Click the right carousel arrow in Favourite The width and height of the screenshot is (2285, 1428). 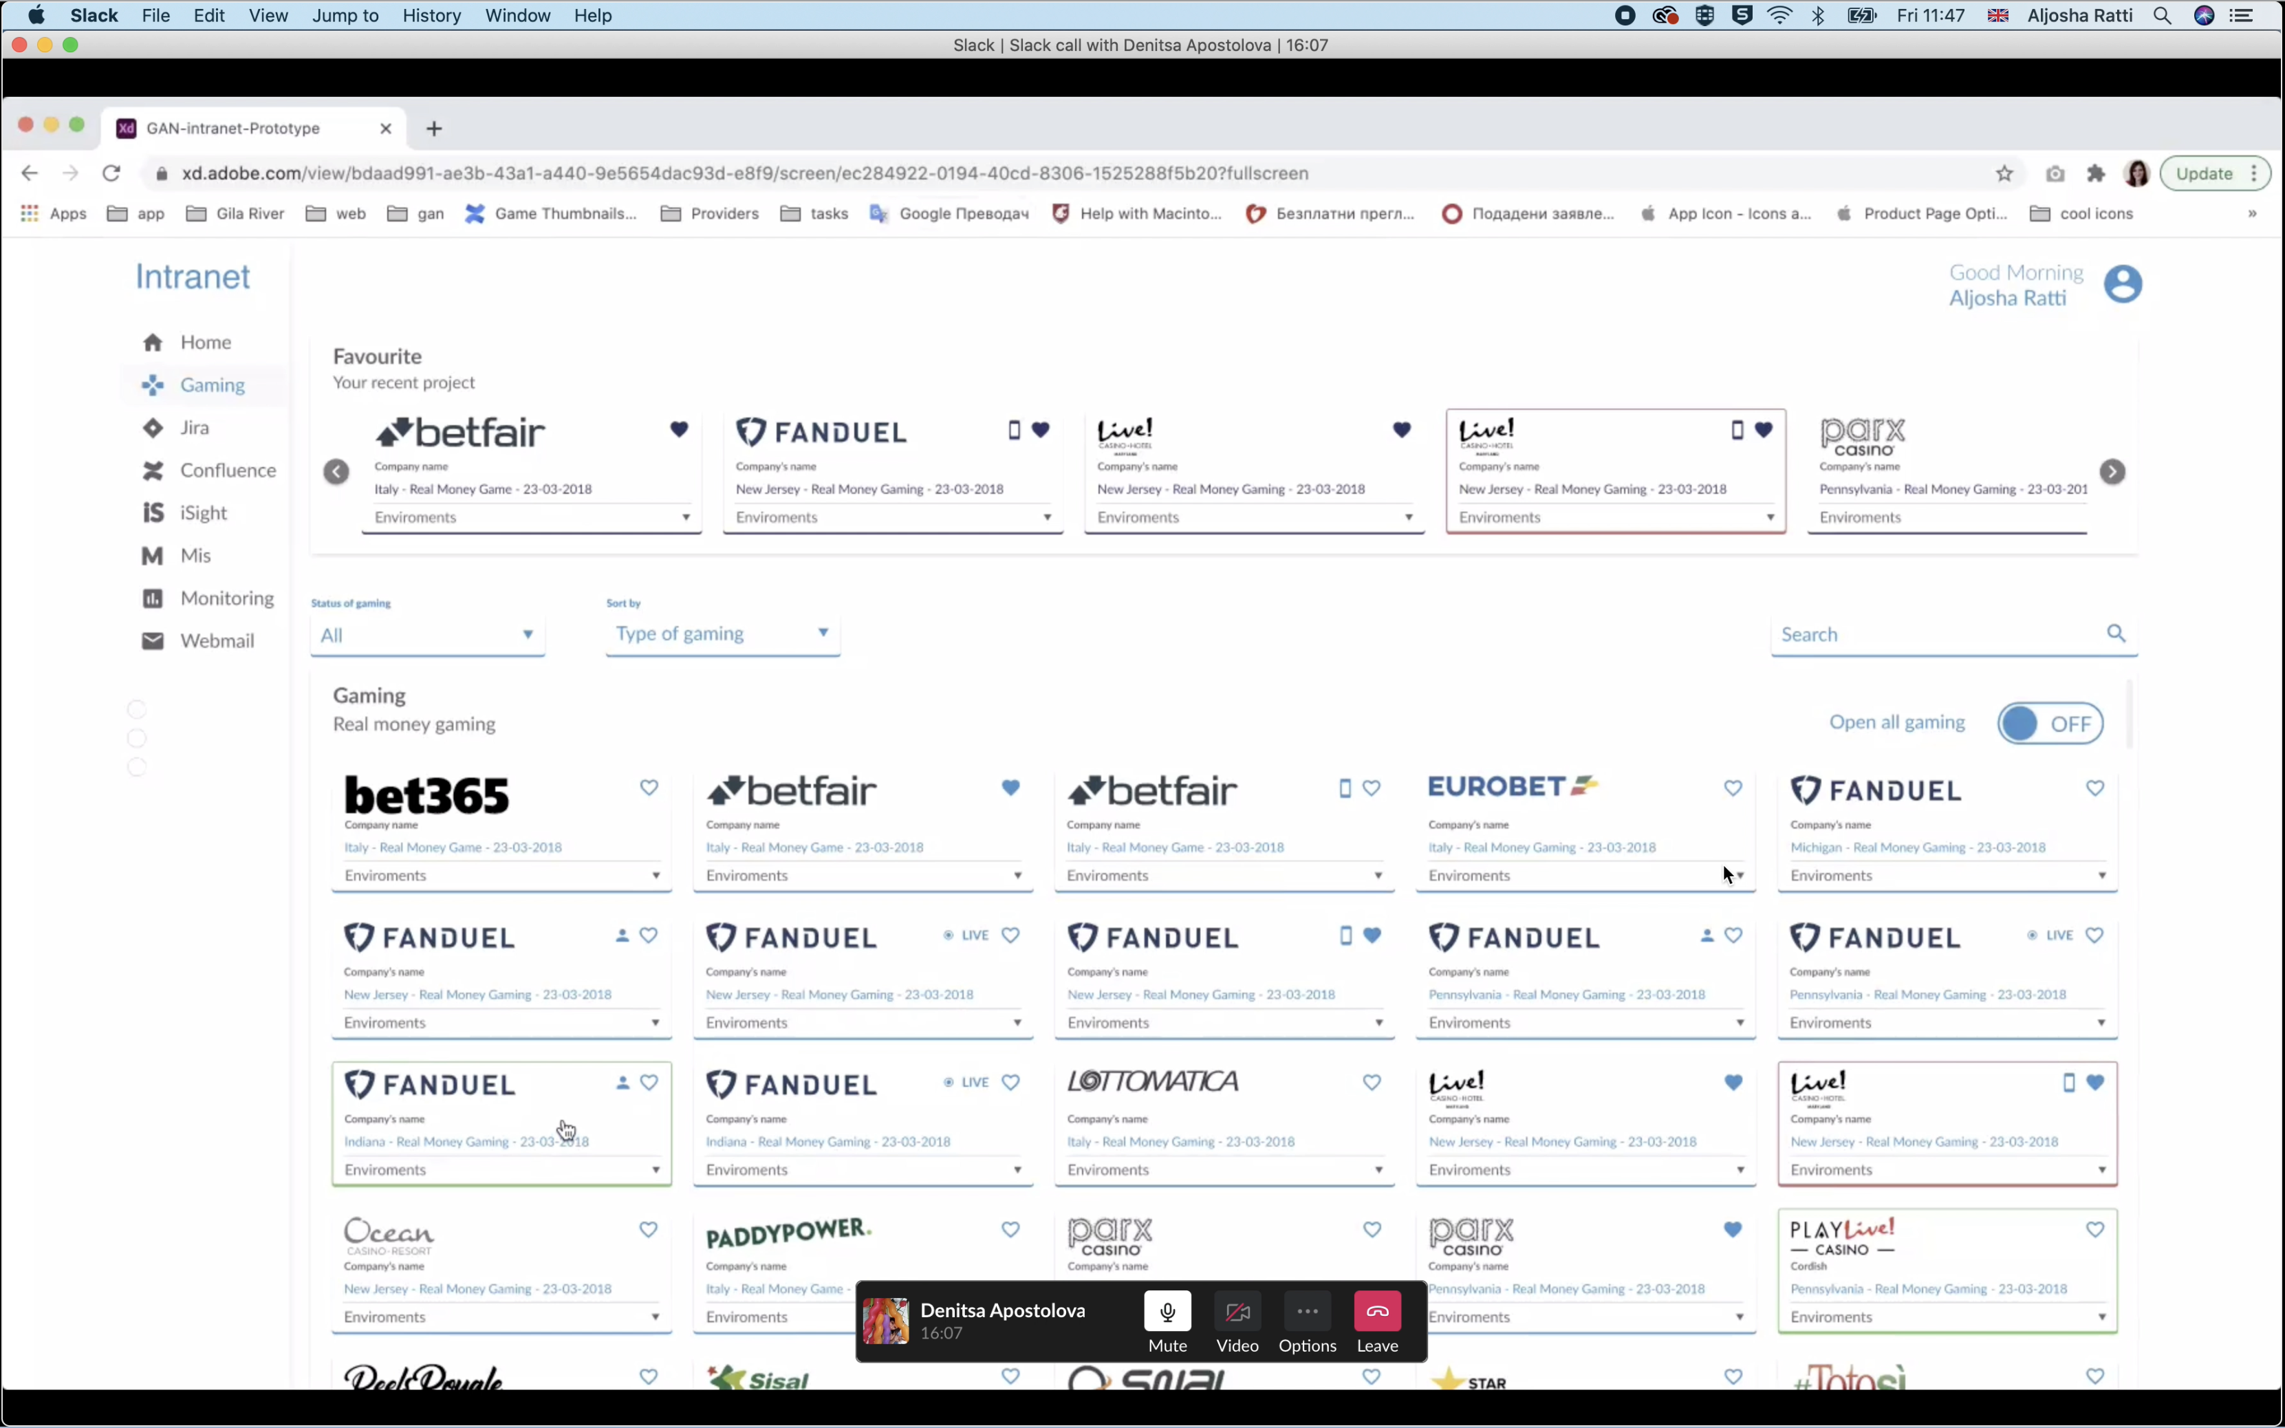pos(2112,471)
